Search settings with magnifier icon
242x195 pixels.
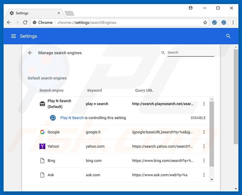coord(228,36)
